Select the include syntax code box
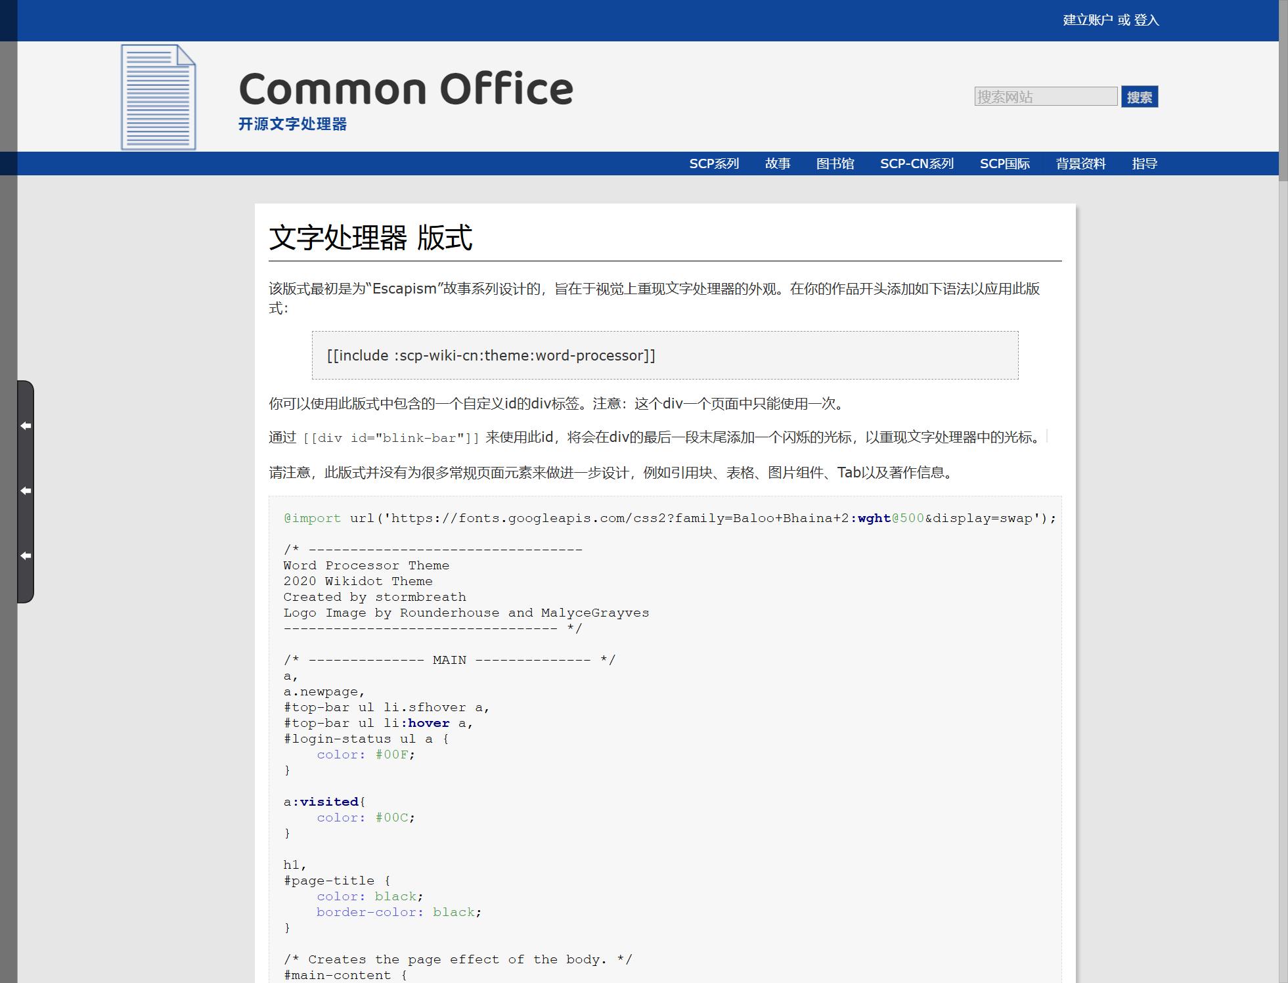 663,355
